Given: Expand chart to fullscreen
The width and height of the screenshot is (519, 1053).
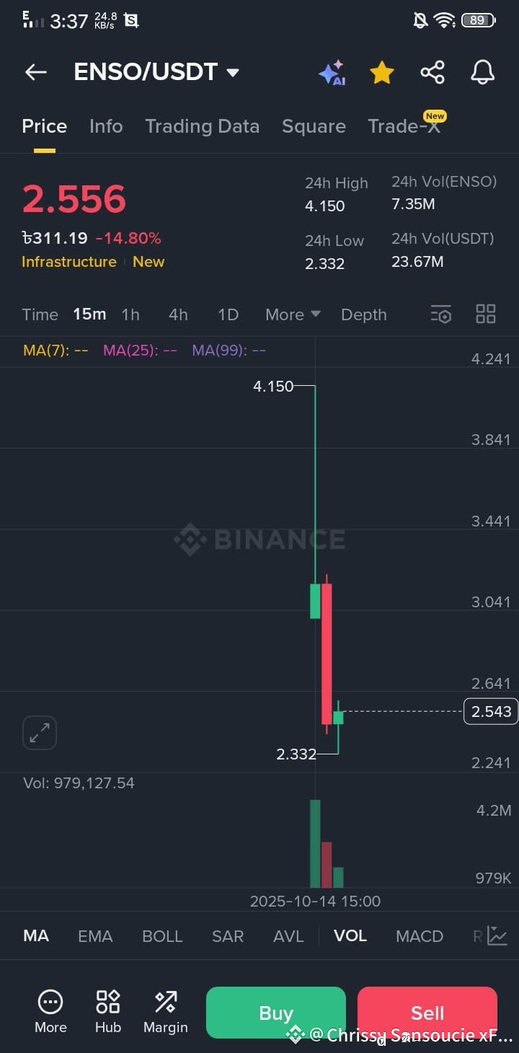Looking at the screenshot, I should (40, 733).
